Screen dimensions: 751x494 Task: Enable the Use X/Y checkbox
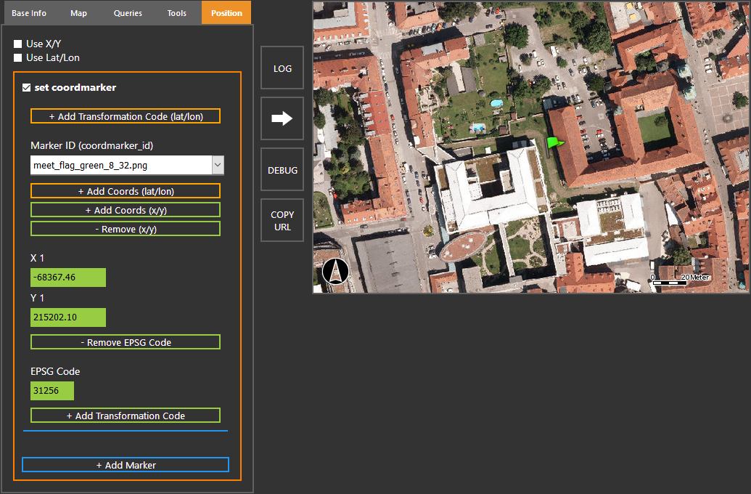17,44
